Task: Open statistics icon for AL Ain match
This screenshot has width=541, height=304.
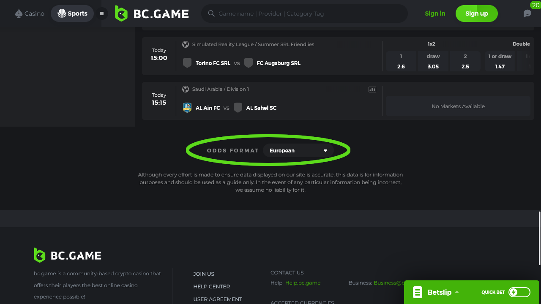Action: 372,90
